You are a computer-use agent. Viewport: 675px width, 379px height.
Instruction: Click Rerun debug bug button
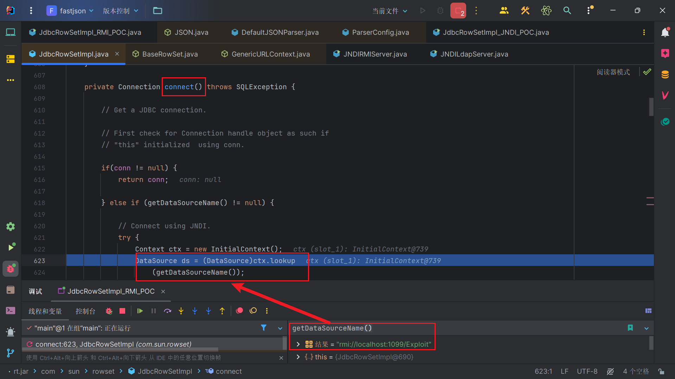109,311
